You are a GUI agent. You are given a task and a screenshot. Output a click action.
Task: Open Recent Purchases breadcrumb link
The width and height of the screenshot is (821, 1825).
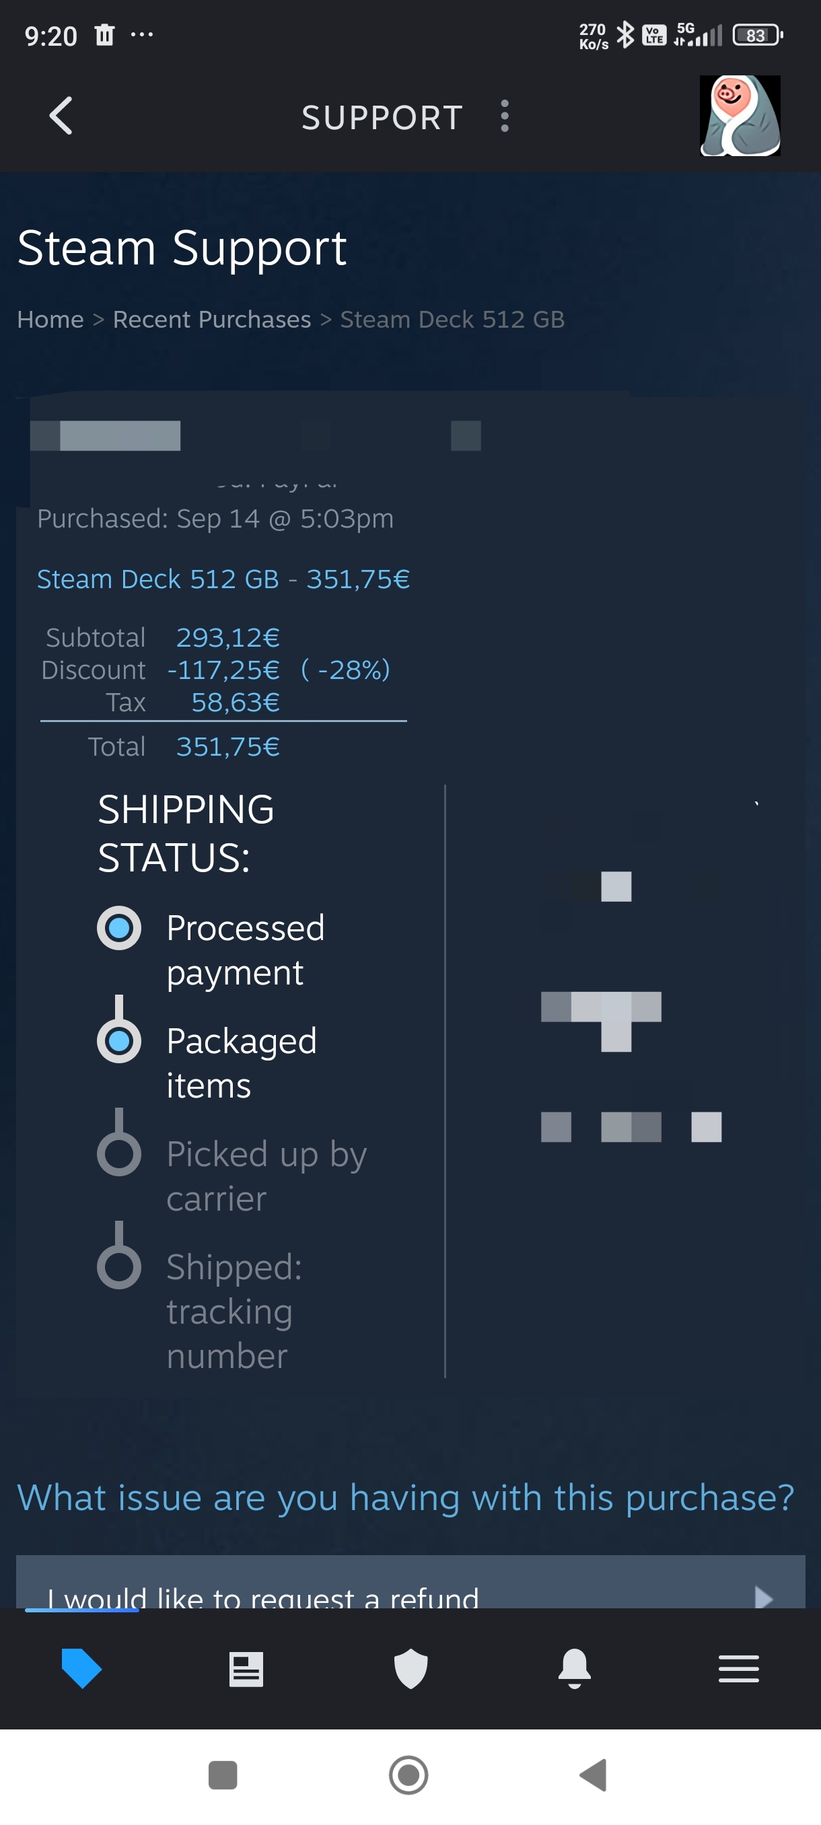click(212, 320)
